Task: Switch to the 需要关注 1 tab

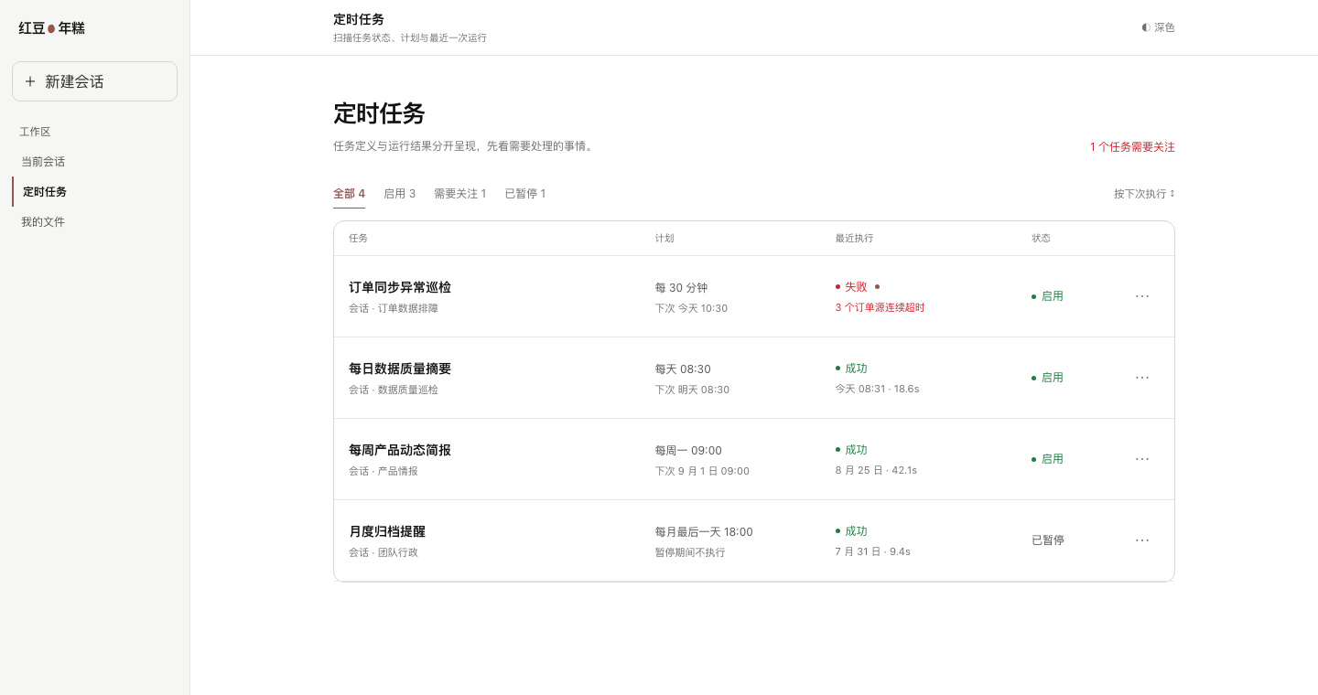Action: point(459,194)
